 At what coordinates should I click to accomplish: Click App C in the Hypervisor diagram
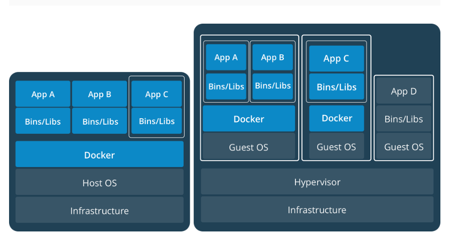click(x=337, y=58)
